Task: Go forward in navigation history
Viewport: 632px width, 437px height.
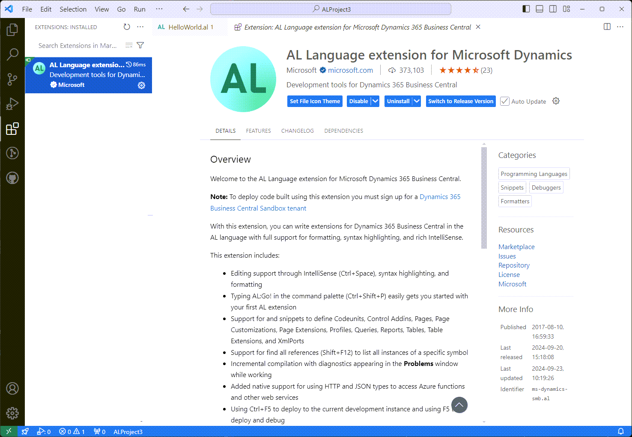Action: click(x=200, y=9)
